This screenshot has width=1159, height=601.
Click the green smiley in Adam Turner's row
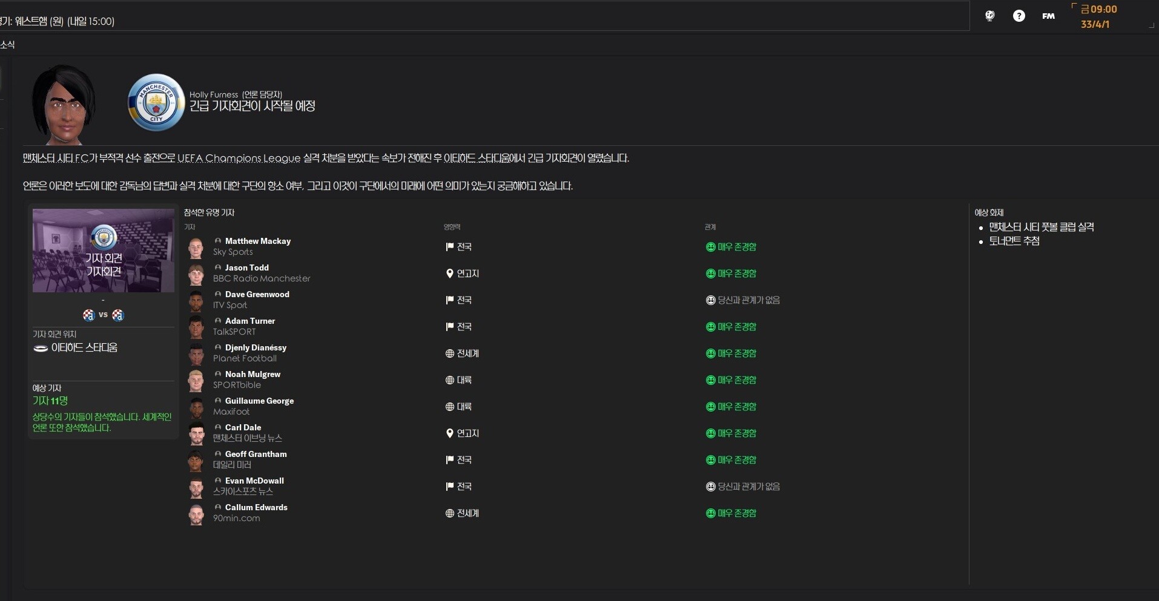(x=710, y=327)
